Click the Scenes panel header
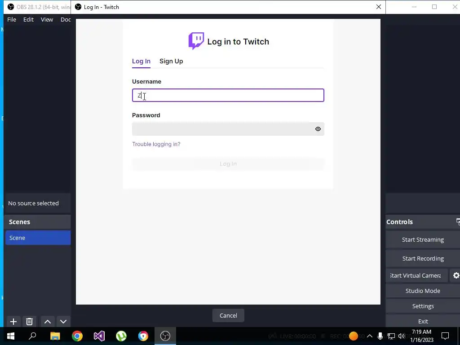The width and height of the screenshot is (460, 345). tap(38, 222)
